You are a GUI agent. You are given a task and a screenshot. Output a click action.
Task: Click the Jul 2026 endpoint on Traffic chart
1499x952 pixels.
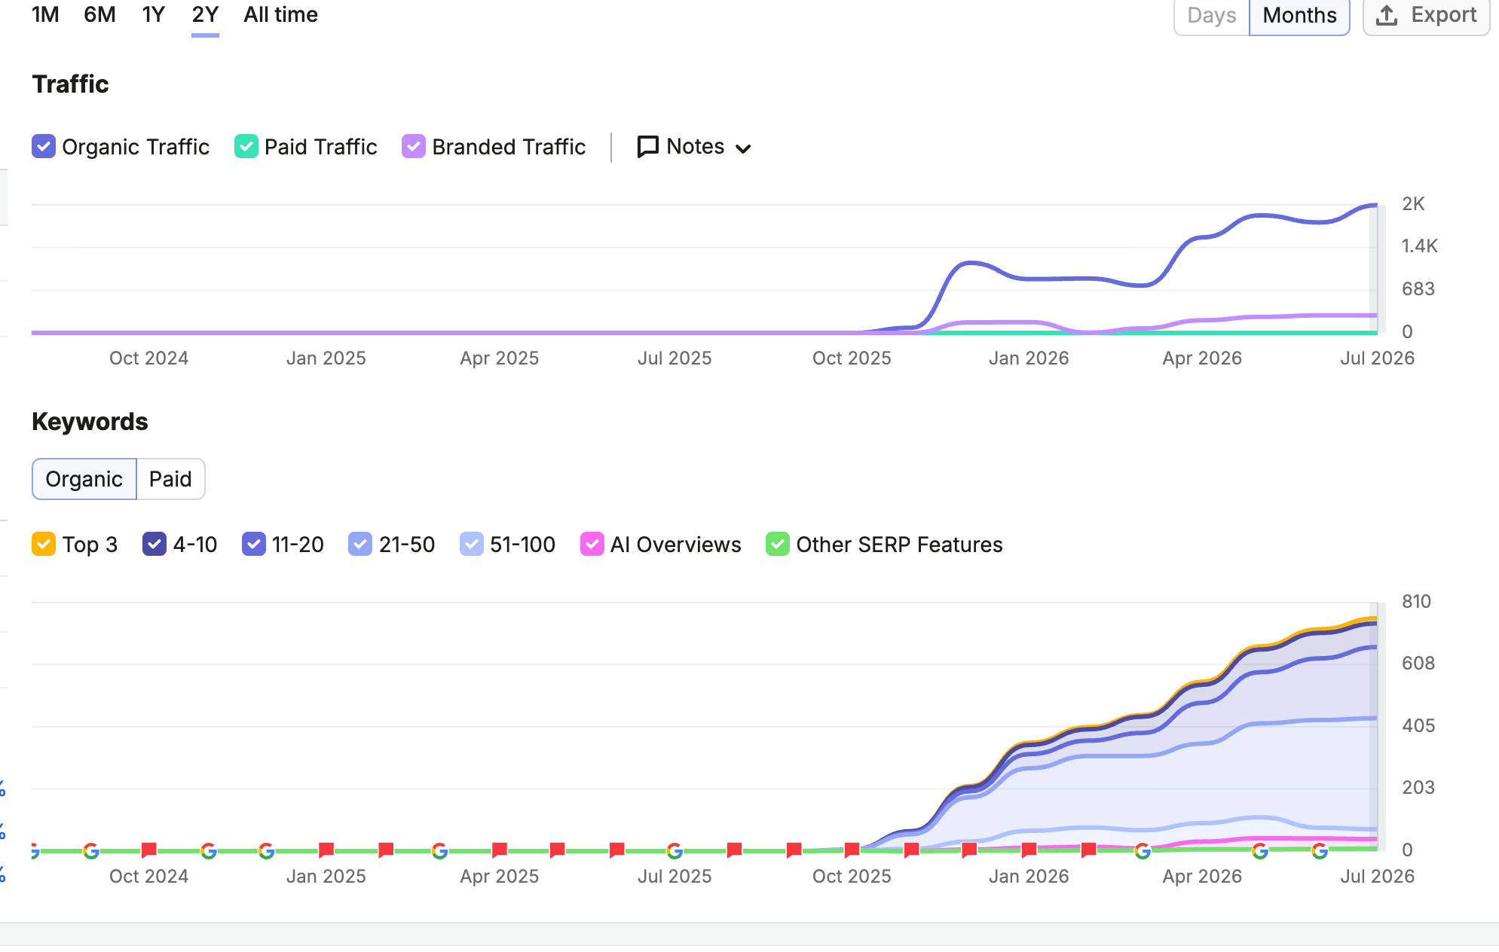(x=1376, y=205)
